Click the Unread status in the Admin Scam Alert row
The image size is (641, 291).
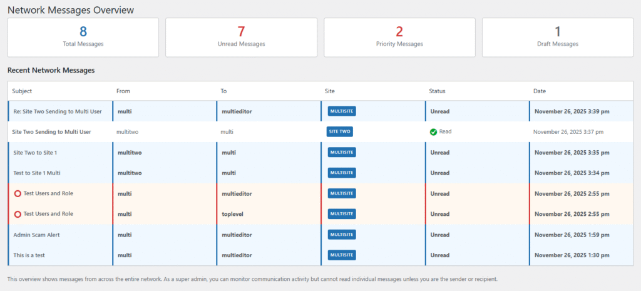440,235
